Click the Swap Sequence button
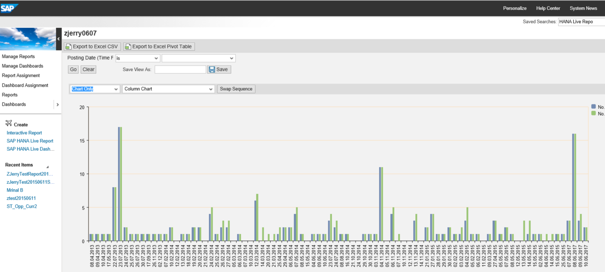Screen dimensions: 605x272 pyautogui.click(x=236, y=89)
